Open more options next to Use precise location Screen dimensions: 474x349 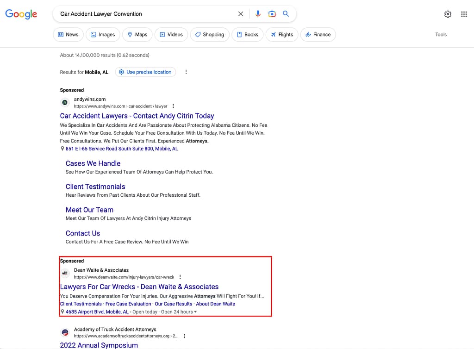click(186, 72)
